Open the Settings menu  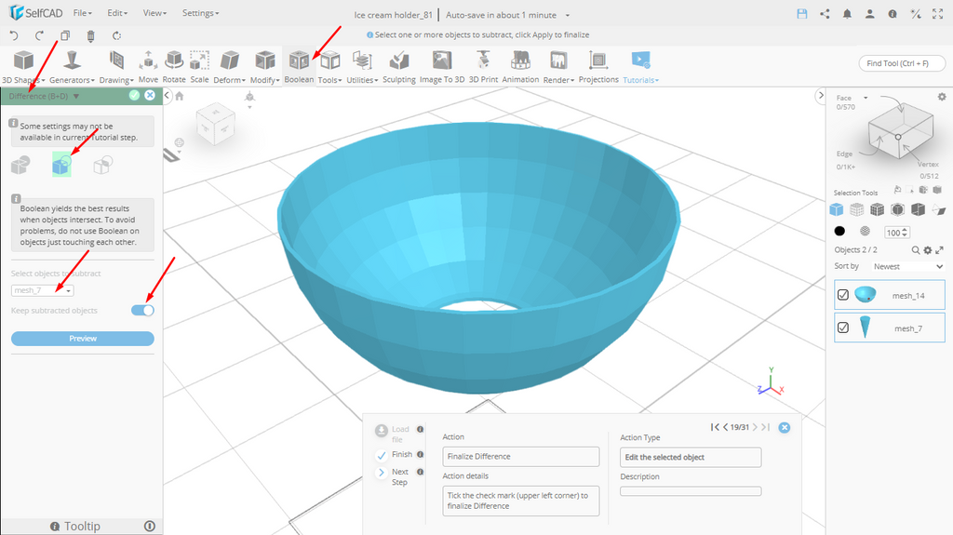coord(201,13)
